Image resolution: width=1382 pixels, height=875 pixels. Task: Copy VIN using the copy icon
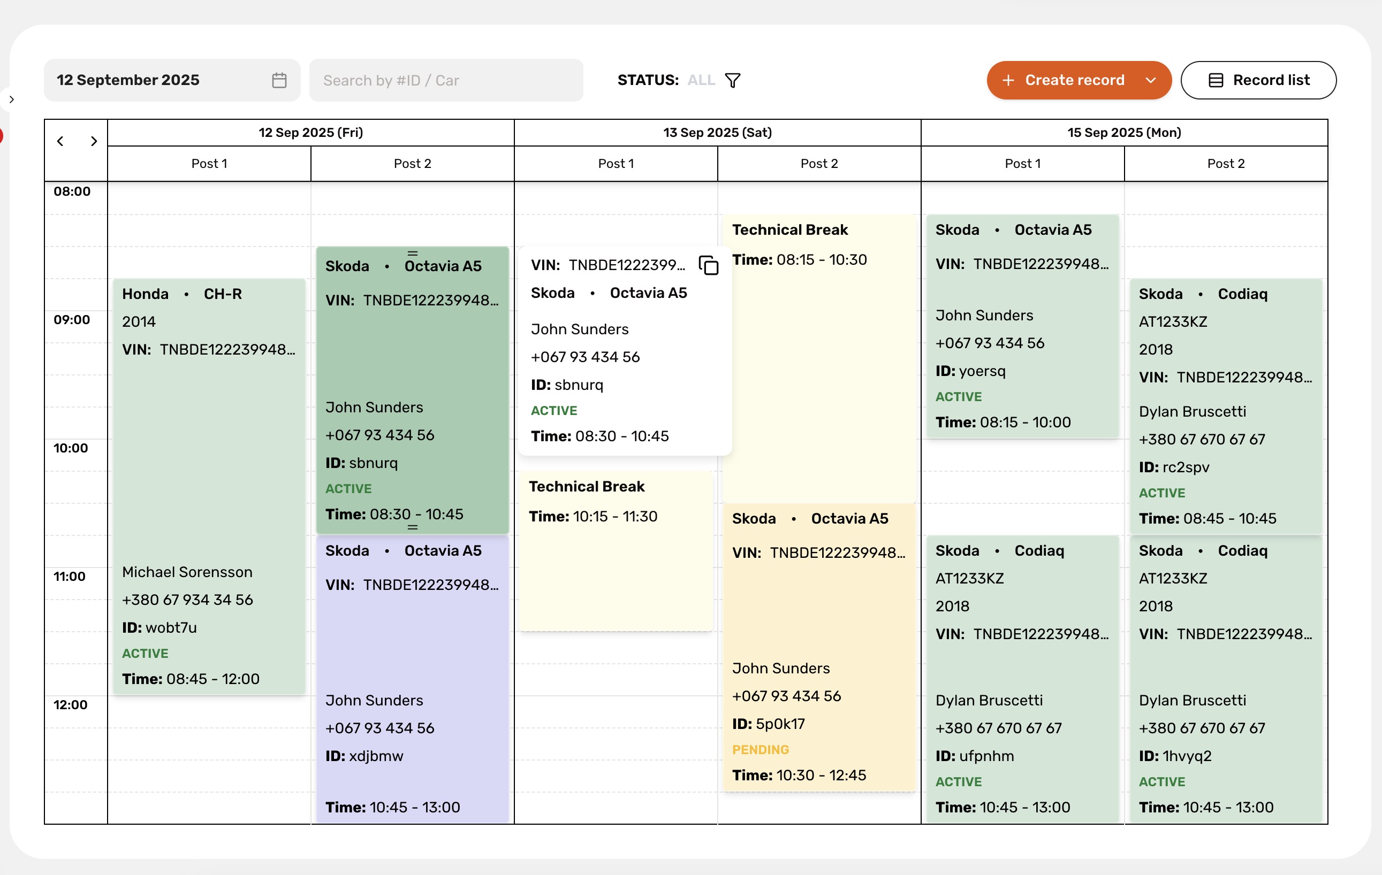pos(709,265)
